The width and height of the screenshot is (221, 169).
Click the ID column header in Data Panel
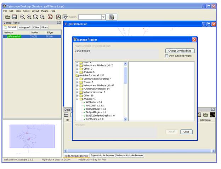[68, 120]
